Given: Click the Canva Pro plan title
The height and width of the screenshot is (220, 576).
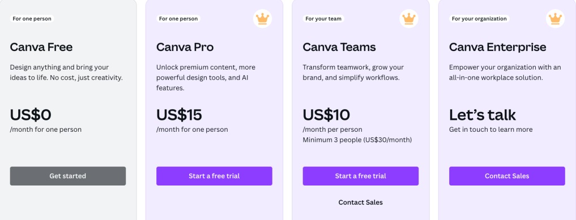Looking at the screenshot, I should click(185, 48).
